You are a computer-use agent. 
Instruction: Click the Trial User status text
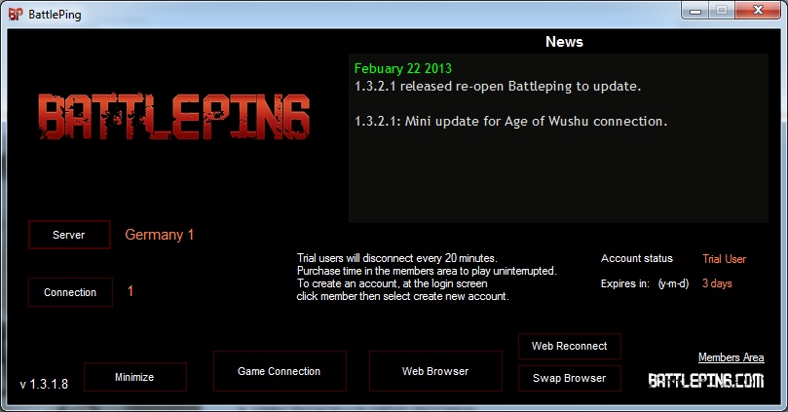(724, 259)
